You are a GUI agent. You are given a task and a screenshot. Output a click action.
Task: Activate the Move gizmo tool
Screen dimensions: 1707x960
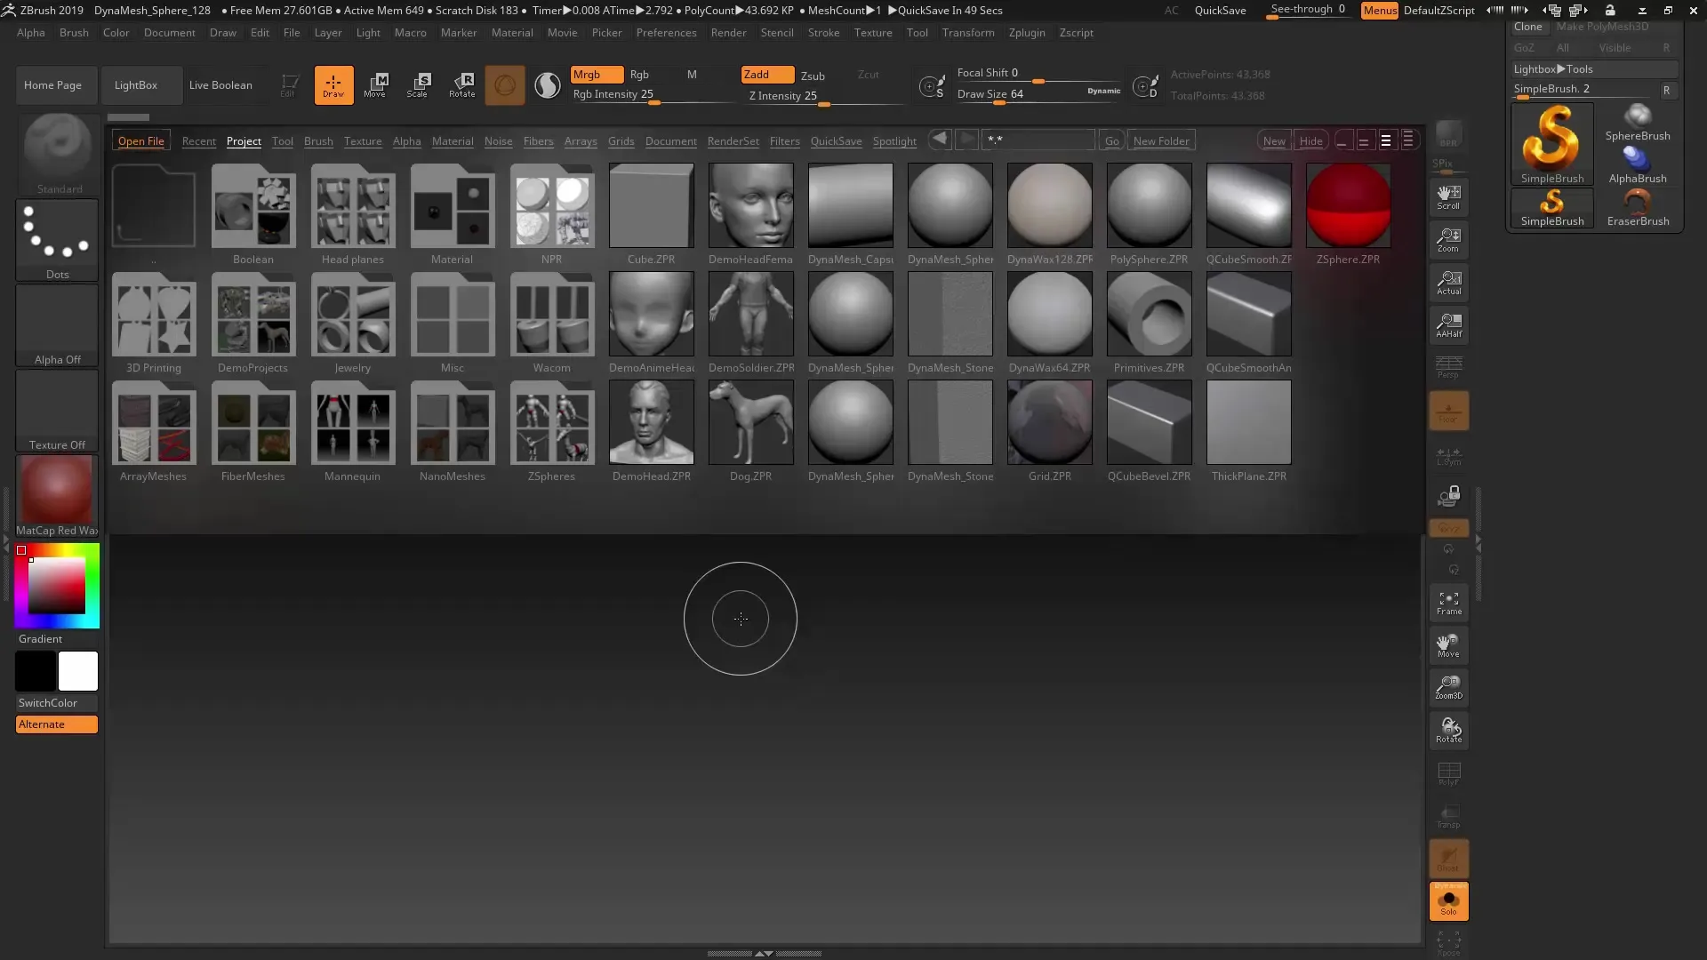(375, 85)
